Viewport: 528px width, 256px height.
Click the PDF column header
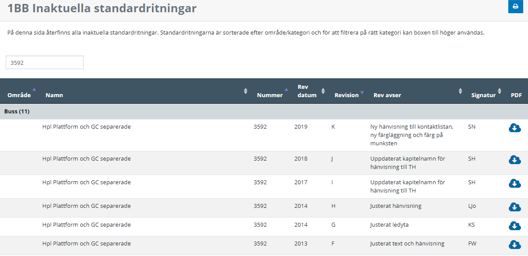coord(516,95)
